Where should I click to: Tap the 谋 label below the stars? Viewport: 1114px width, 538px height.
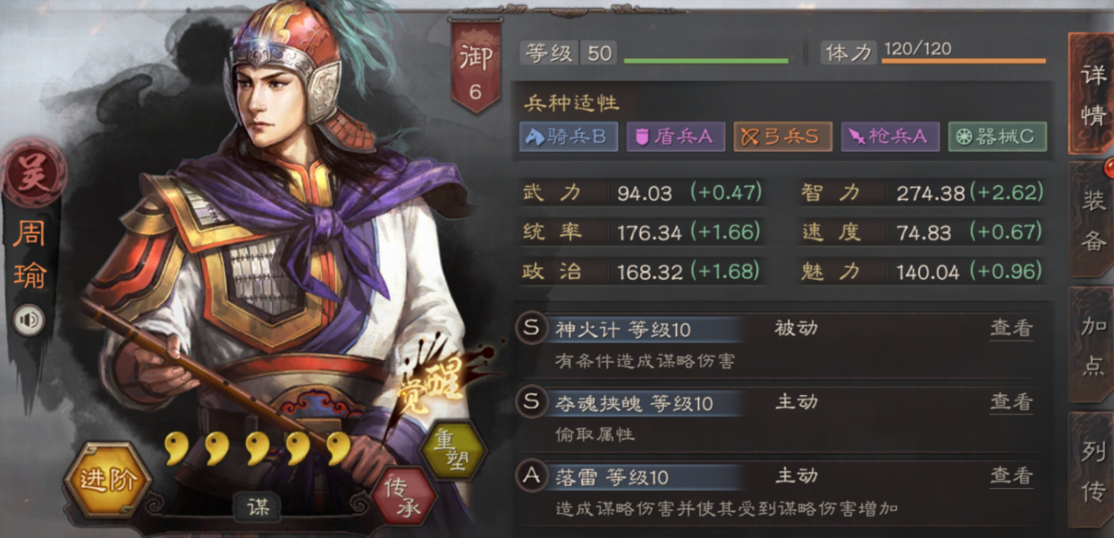(258, 508)
